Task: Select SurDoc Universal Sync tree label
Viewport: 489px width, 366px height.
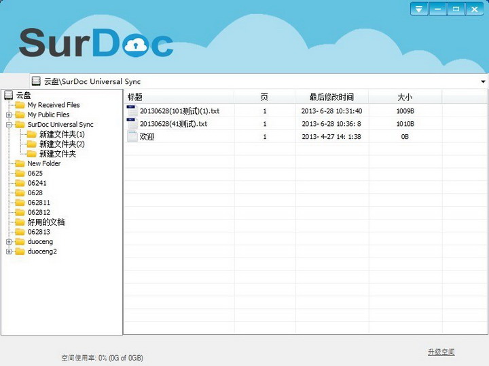Action: (60, 125)
